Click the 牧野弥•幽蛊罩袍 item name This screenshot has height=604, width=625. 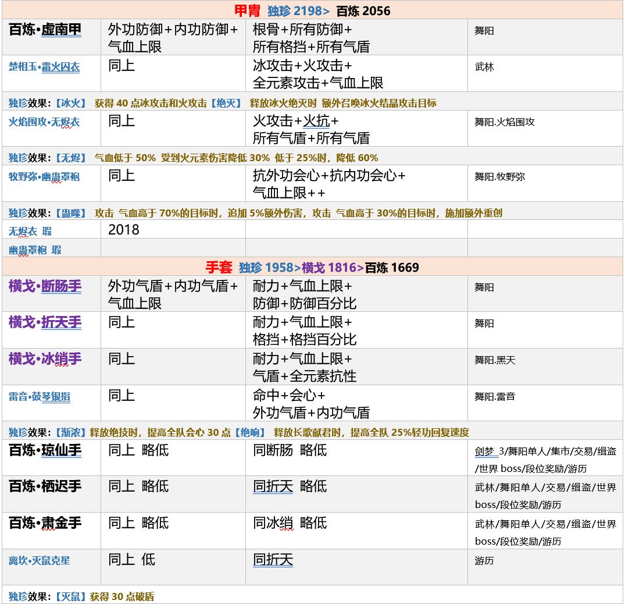point(44,176)
